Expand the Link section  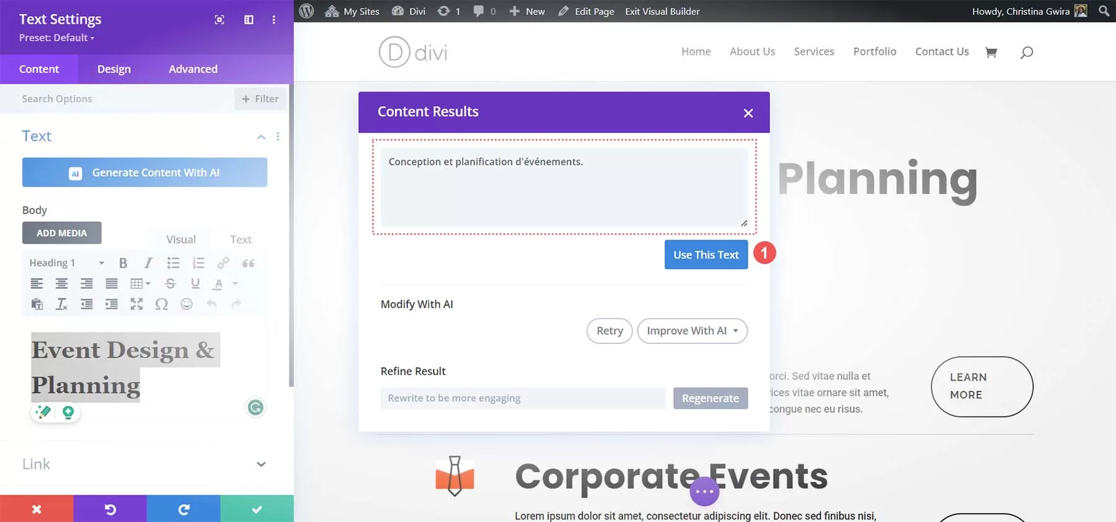261,464
